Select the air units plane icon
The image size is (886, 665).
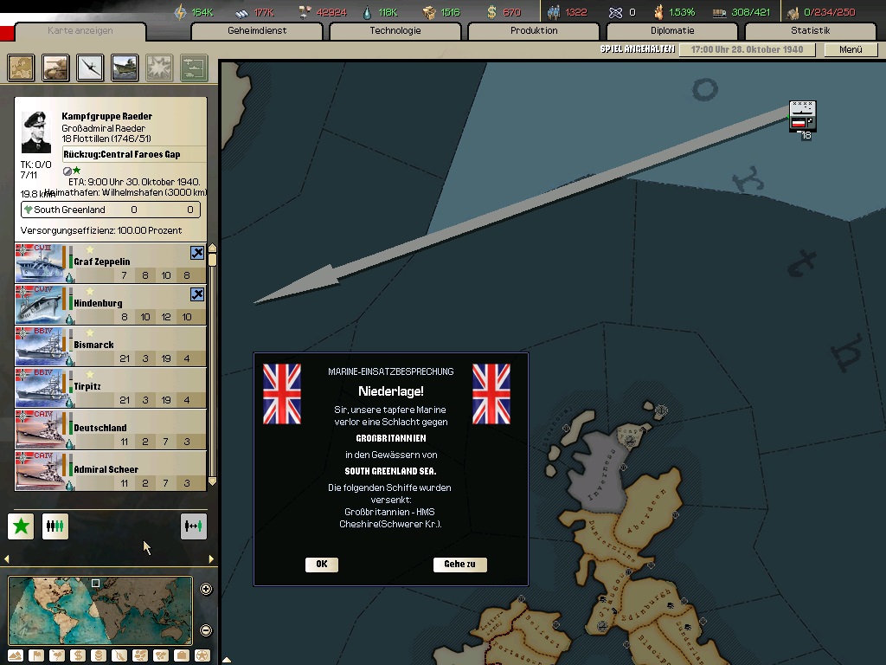coord(90,68)
